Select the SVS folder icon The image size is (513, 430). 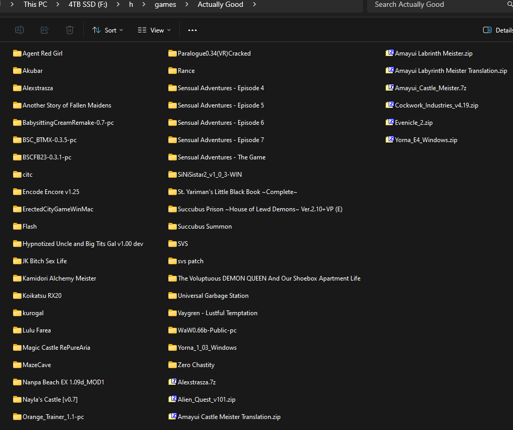coord(173,244)
